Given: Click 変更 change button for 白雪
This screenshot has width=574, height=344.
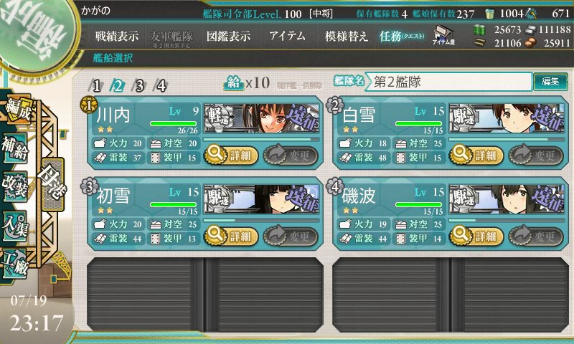Looking at the screenshot, I should click(536, 155).
